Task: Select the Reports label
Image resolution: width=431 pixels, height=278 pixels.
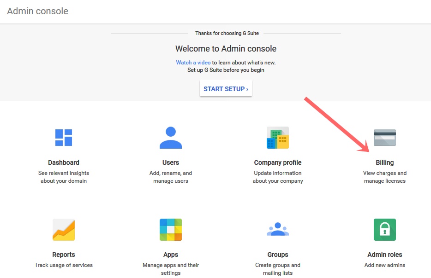Action: [x=64, y=255]
